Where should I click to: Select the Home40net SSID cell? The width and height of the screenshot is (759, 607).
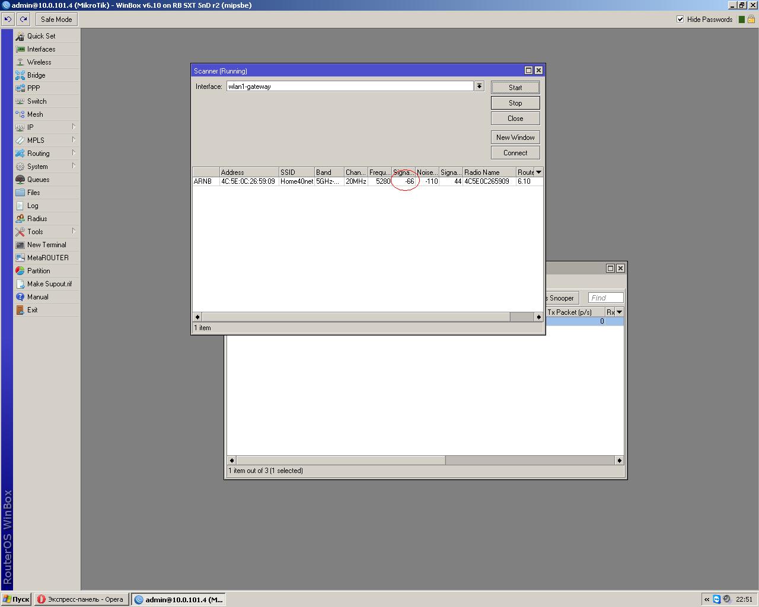point(296,181)
